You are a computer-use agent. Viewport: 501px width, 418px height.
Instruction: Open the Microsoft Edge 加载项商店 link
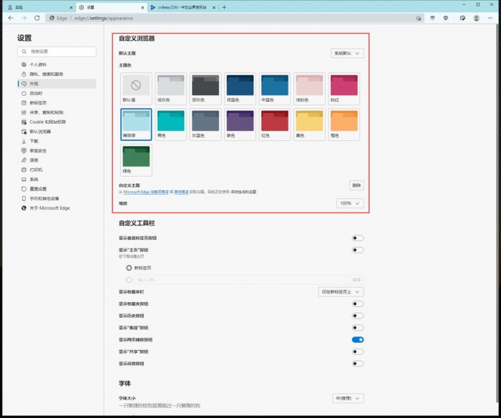pos(147,192)
